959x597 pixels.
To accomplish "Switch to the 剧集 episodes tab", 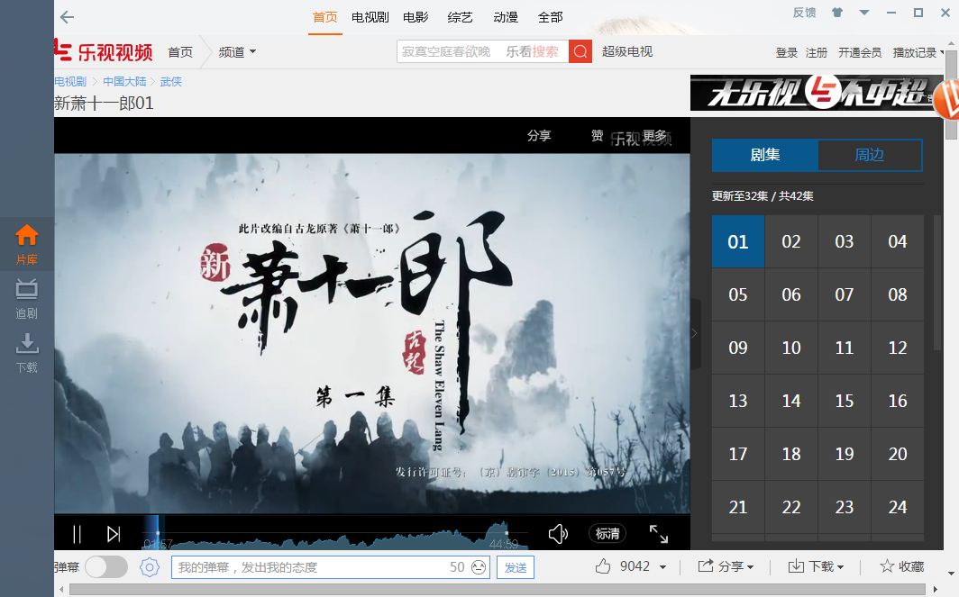I will [765, 155].
